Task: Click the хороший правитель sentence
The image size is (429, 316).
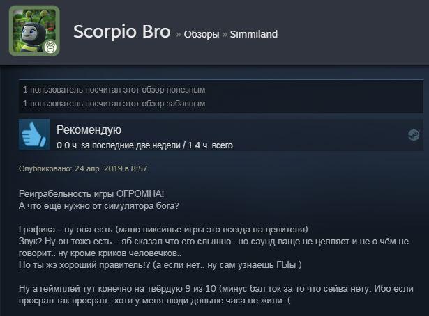Action: point(160,265)
